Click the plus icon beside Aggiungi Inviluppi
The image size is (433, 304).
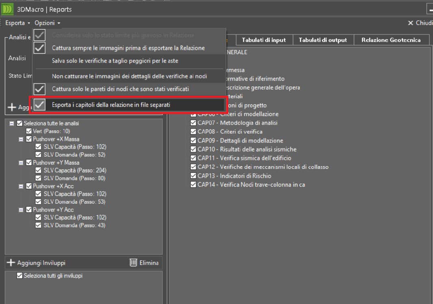click(x=11, y=263)
